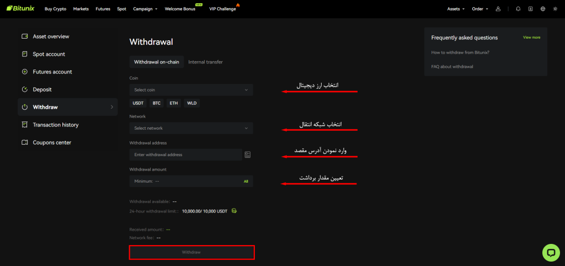The width and height of the screenshot is (565, 266).
Task: Open the Select coin dropdown
Action: click(x=191, y=90)
